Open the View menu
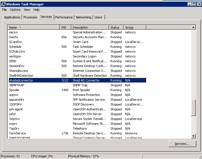This screenshot has width=202, height=159. 27,10
